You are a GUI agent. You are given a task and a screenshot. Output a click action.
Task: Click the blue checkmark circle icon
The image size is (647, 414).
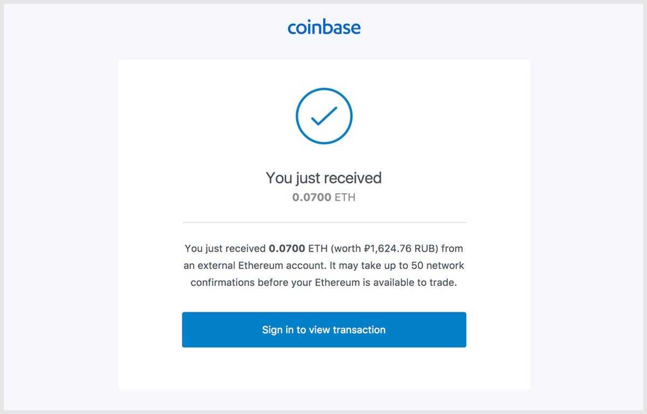(324, 116)
